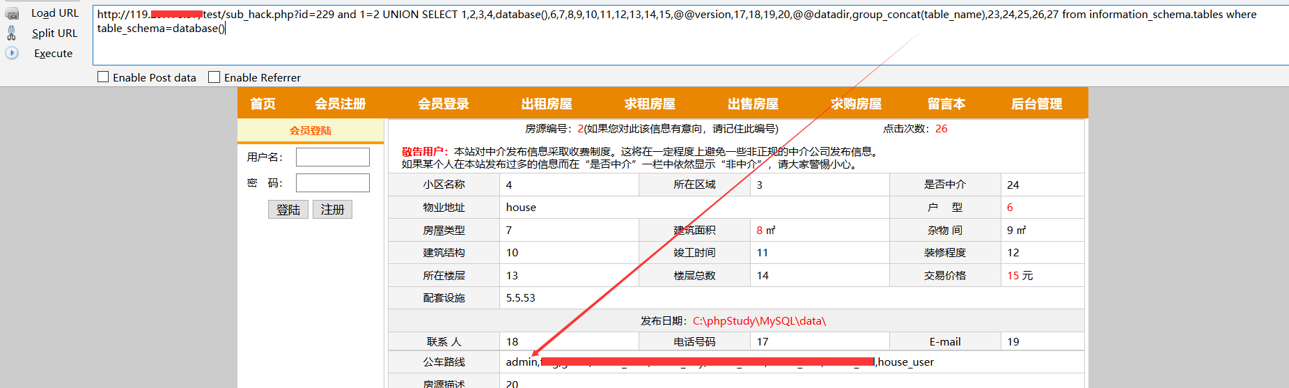Image resolution: width=1289 pixels, height=388 pixels.
Task: Open the 首页 nav tab
Action: point(263,104)
